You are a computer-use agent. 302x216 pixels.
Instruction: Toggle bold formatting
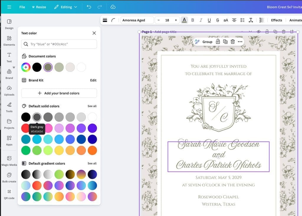[x=193, y=20]
